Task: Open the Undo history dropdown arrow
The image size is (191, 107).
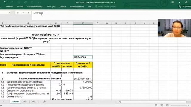Action: (x=8, y=2)
